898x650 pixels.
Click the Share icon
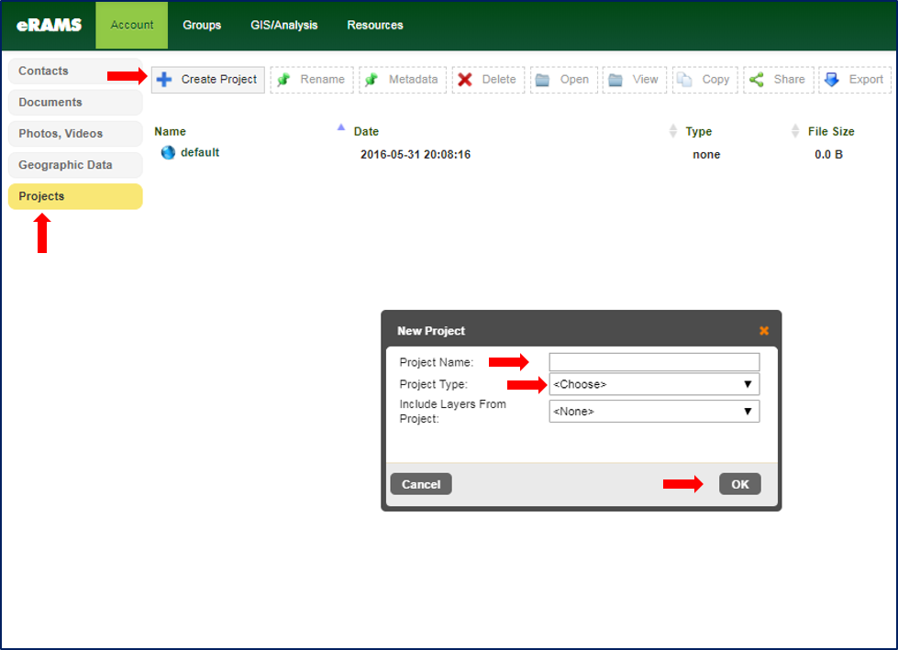[x=755, y=80]
